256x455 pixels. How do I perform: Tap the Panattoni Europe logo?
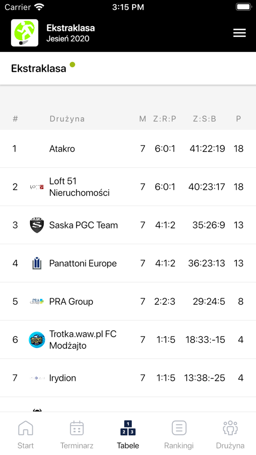pyautogui.click(x=37, y=263)
